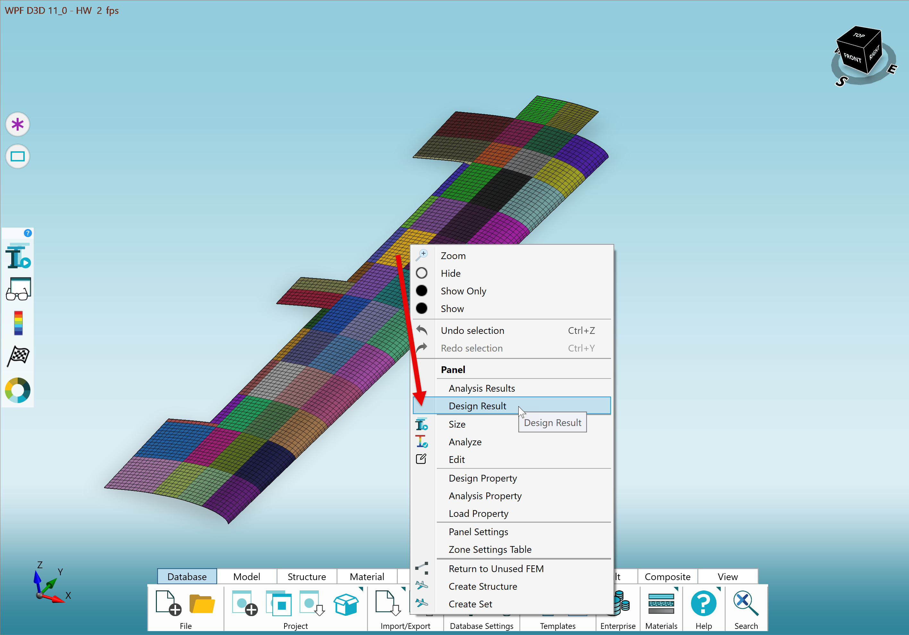909x635 pixels.
Task: Choose Size in the Panel menu section
Action: coord(512,424)
